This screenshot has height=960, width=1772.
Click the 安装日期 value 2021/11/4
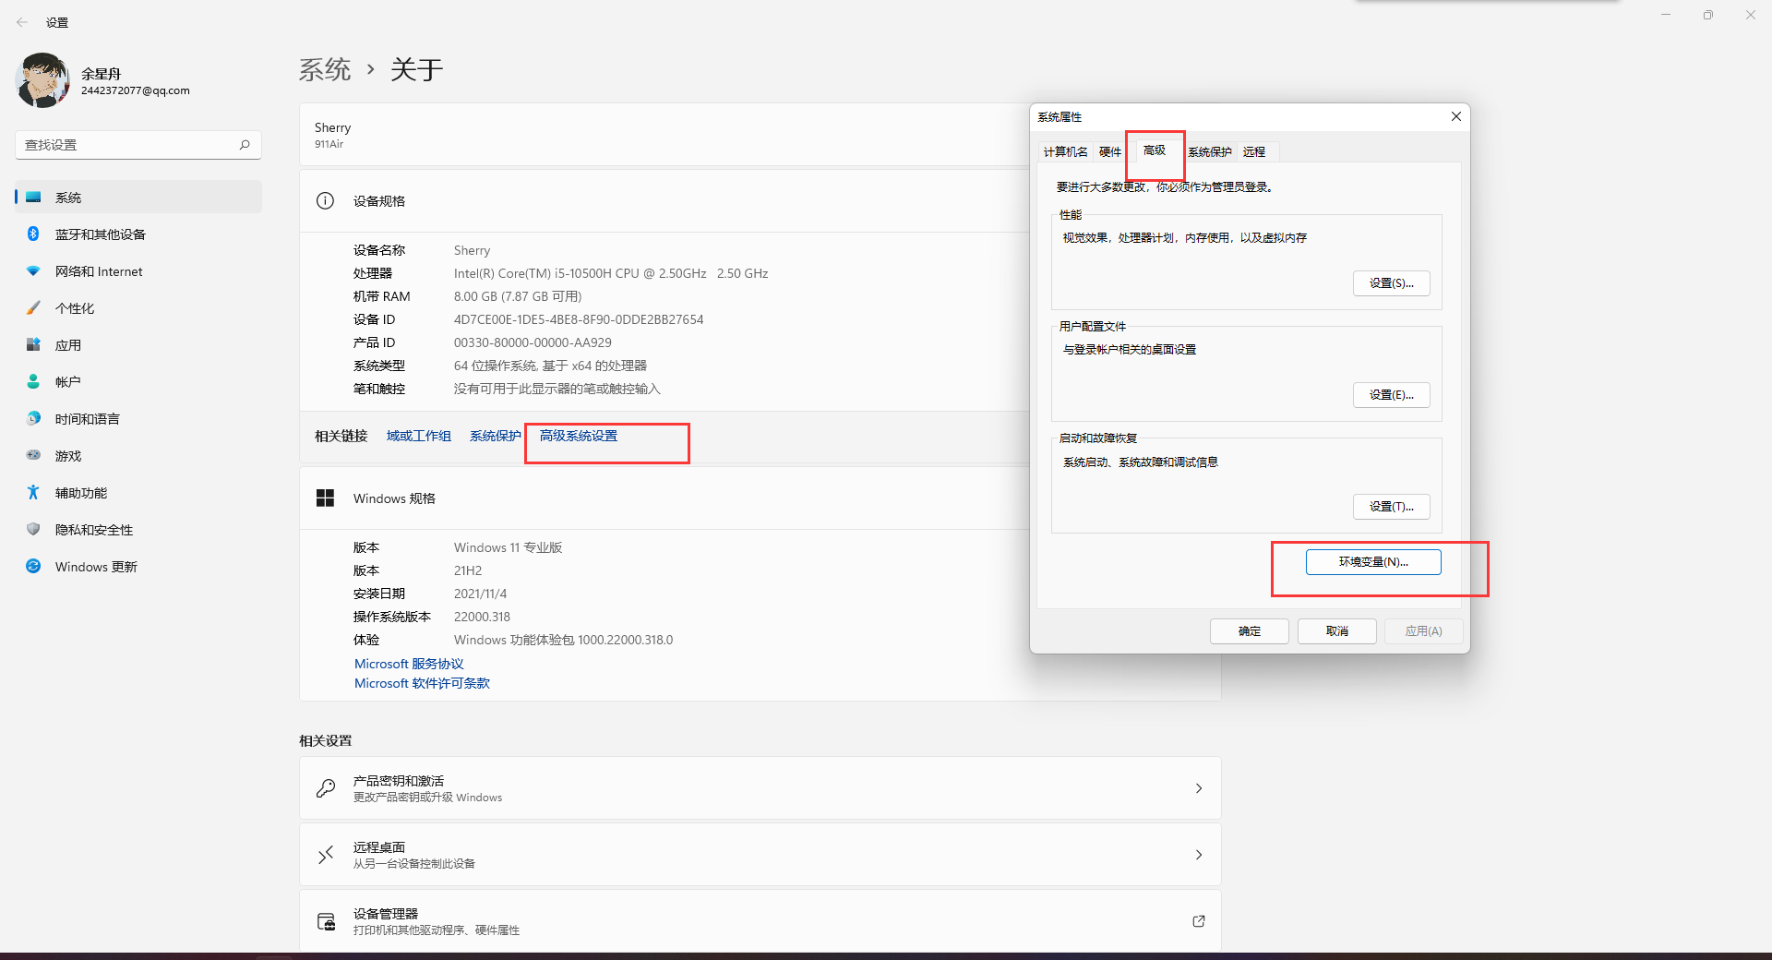(x=480, y=594)
